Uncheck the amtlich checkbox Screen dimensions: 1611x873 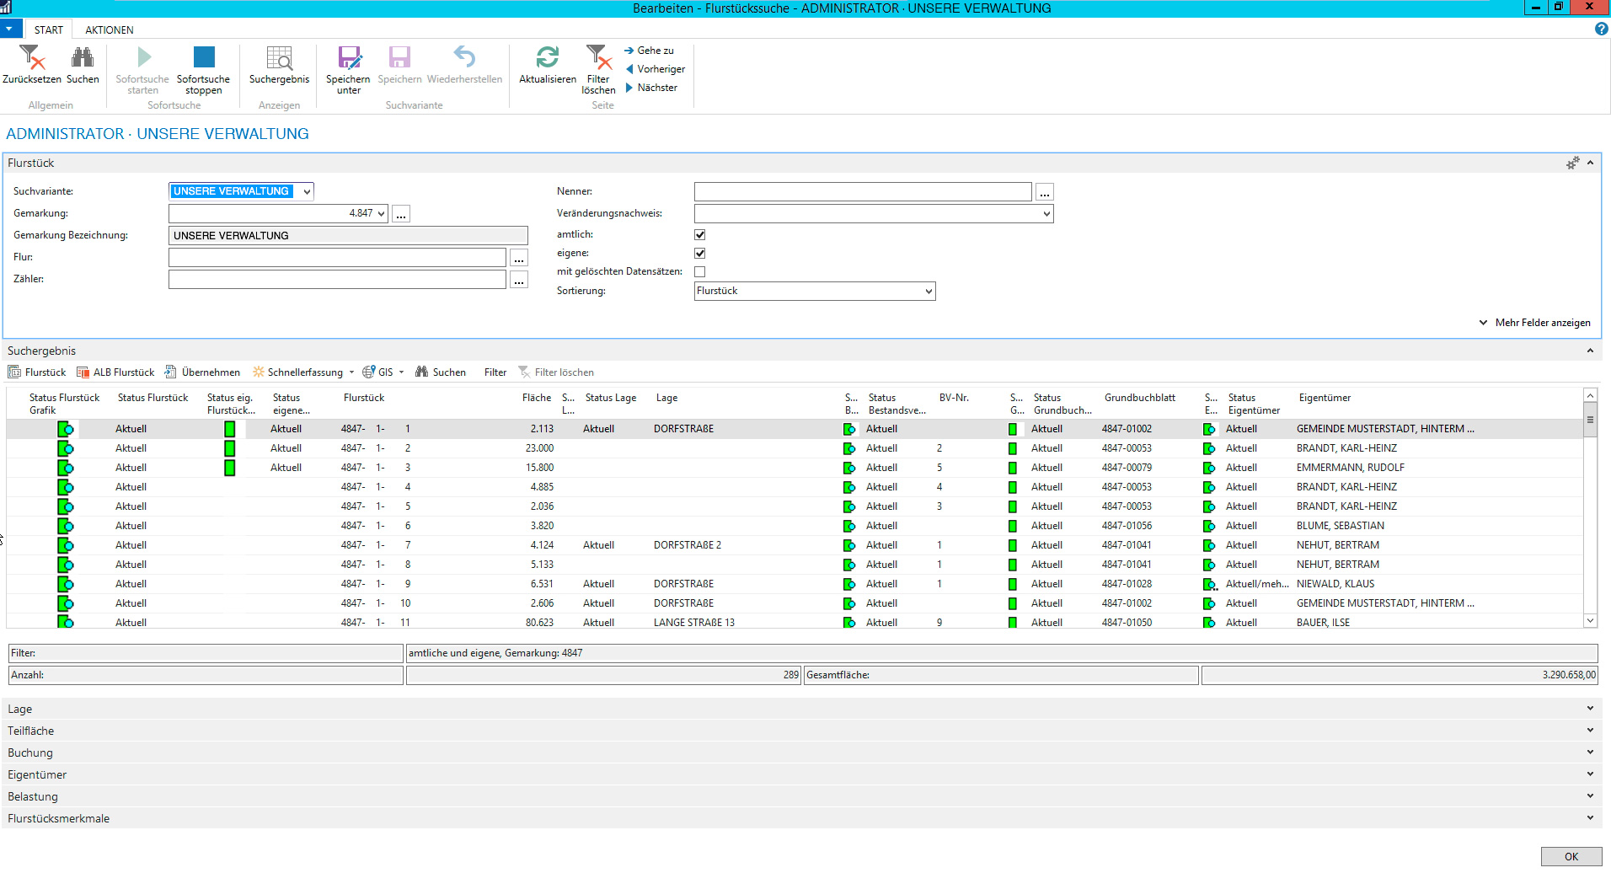[x=699, y=235]
